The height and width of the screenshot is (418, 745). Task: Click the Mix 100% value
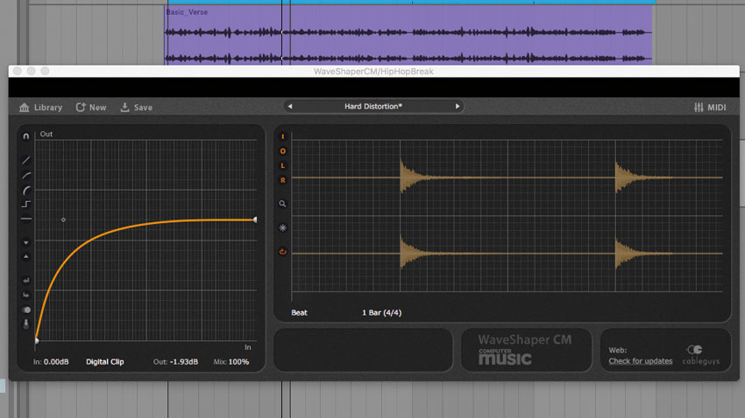(238, 362)
